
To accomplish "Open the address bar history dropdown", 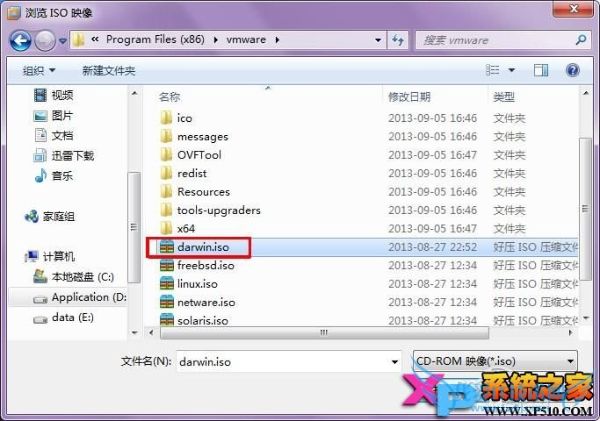I will [378, 40].
